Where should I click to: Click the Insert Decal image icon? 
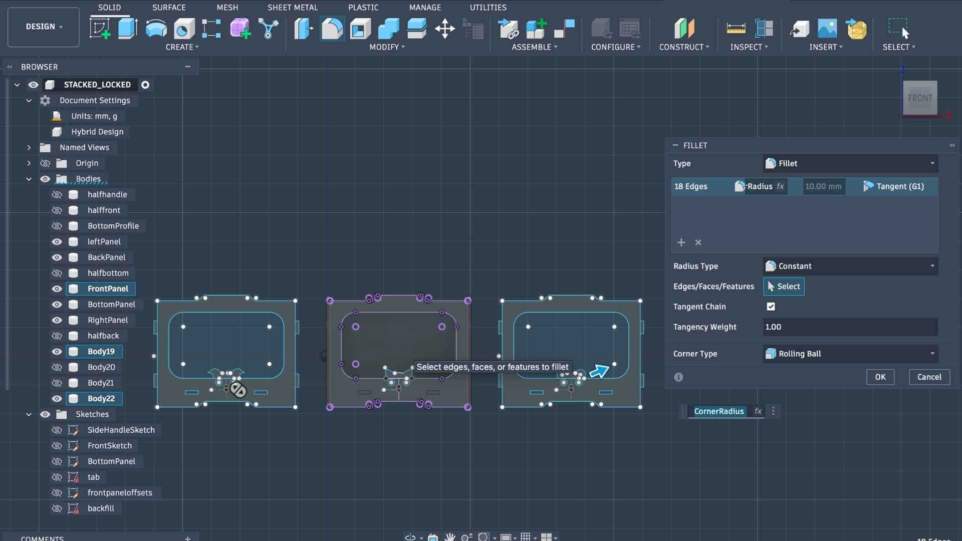[827, 28]
